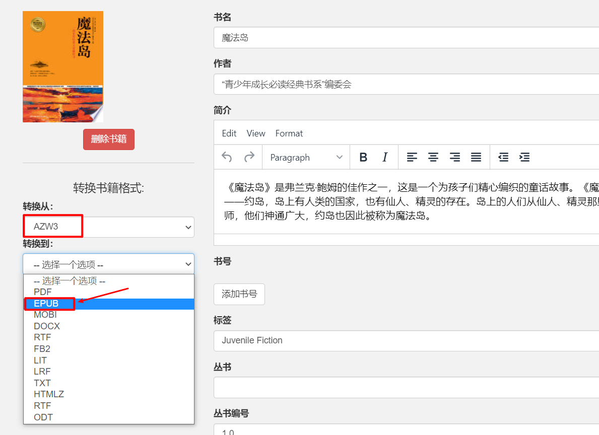The image size is (599, 435).
Task: Click the 添加书号 button
Action: tap(239, 294)
